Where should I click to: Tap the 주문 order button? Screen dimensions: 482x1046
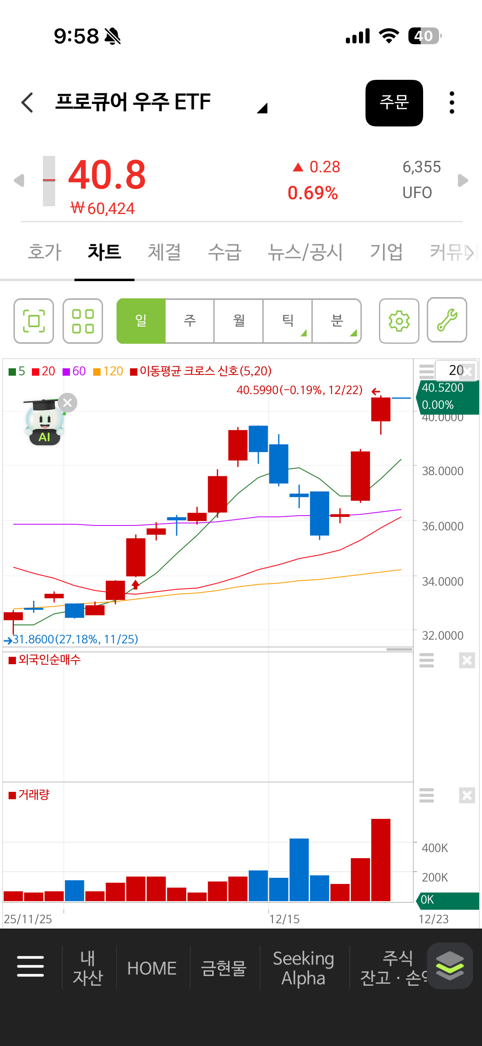tap(394, 103)
